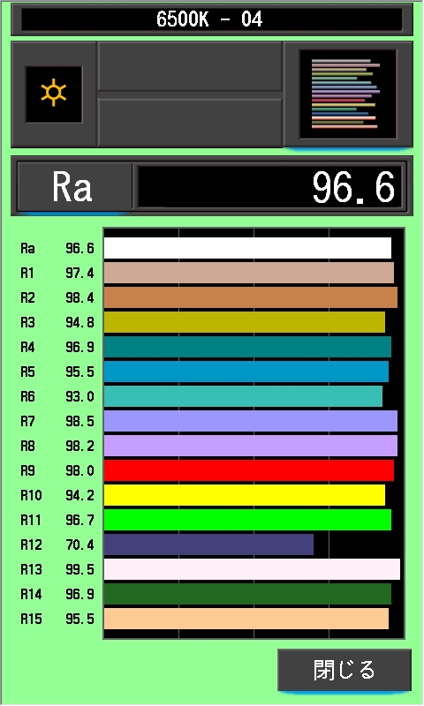424x706 pixels.
Task: Click the R2 orange-brown bar
Action: click(x=251, y=297)
